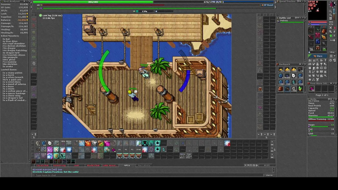
Task: Click the XP Boost button
Action: tap(267, 5)
